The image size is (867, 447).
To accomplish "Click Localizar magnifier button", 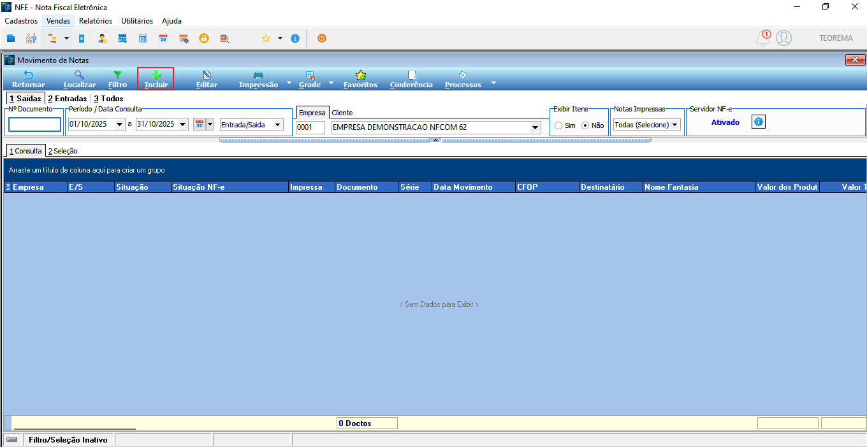I will tap(80, 80).
